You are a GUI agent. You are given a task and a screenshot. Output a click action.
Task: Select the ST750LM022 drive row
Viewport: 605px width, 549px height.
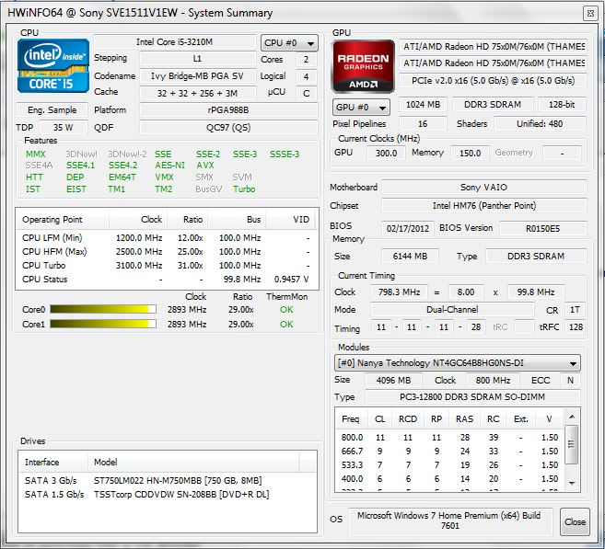pos(168,480)
